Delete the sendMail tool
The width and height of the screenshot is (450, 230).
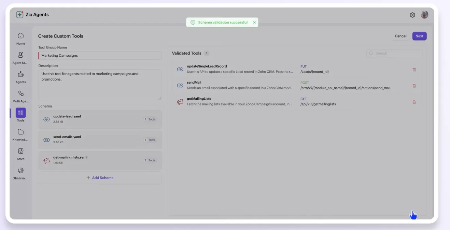point(414,86)
